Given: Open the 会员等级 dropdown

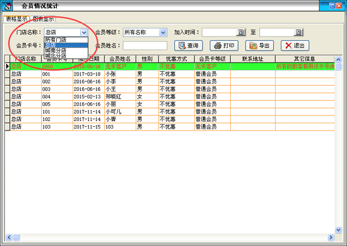Looking at the screenshot, I should point(163,33).
